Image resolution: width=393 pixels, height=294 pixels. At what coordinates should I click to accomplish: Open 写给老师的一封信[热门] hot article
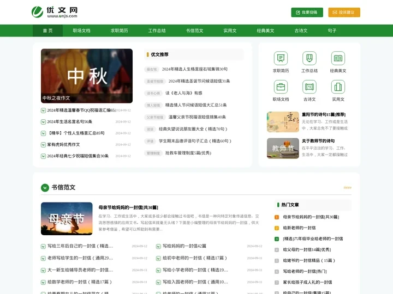click(305, 272)
